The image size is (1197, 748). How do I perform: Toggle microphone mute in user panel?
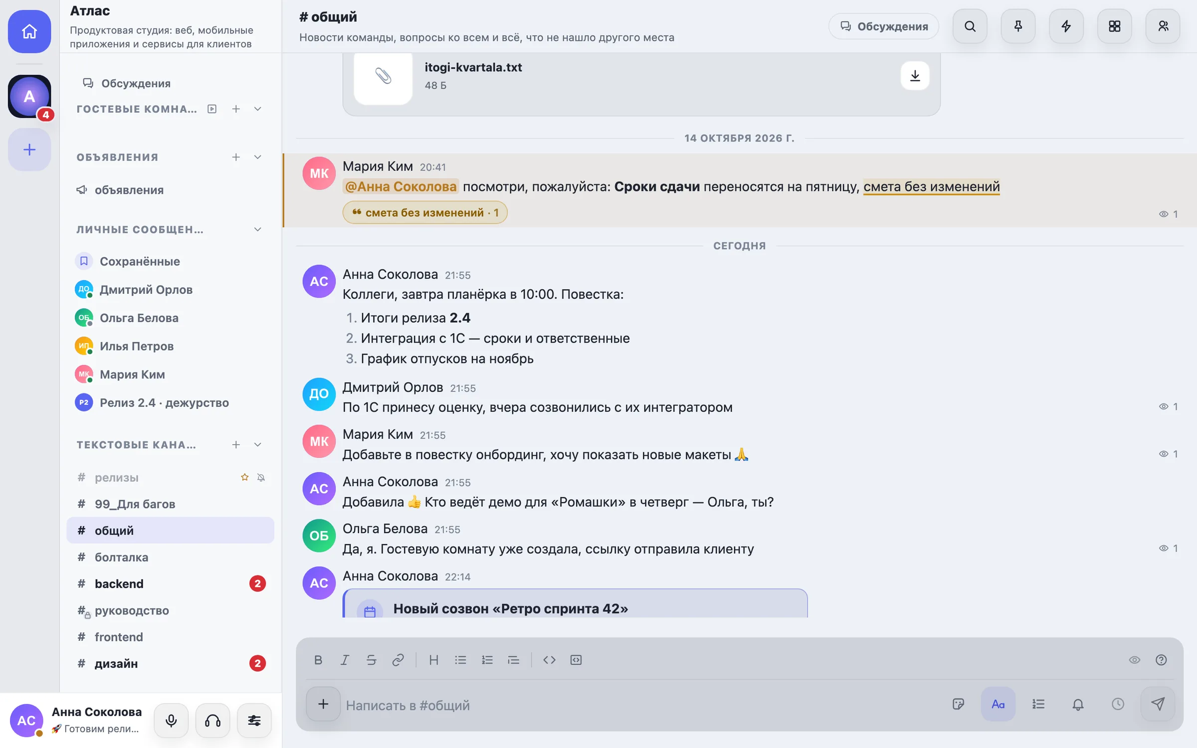pyautogui.click(x=171, y=721)
